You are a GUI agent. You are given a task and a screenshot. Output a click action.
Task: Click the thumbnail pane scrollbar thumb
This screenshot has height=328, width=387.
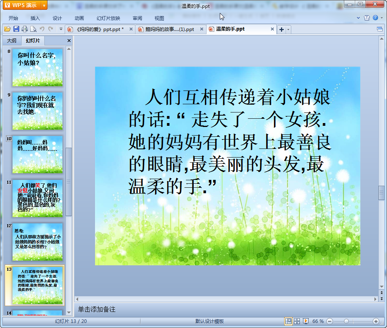click(69, 181)
